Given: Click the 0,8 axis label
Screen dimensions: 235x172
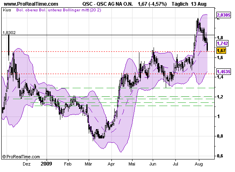Looking at the screenshot, I should pos(220,136).
